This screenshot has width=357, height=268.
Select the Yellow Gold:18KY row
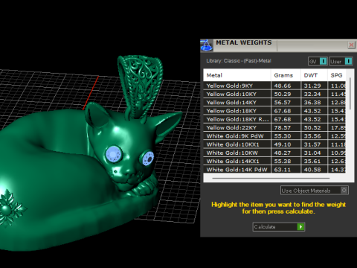[x=274, y=111]
